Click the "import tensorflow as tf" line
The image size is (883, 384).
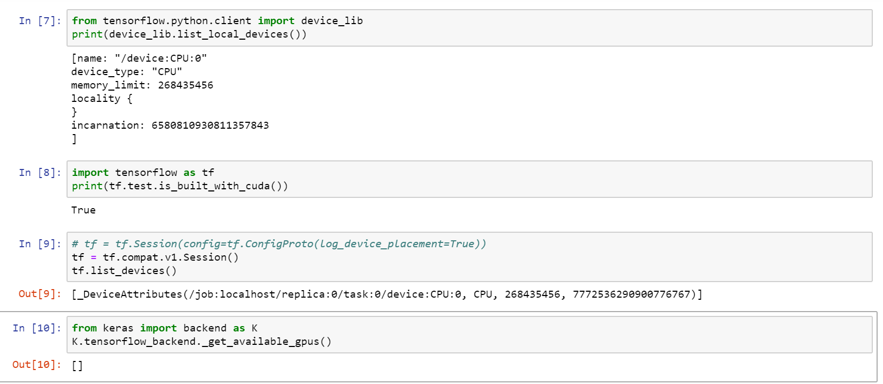pyautogui.click(x=143, y=173)
